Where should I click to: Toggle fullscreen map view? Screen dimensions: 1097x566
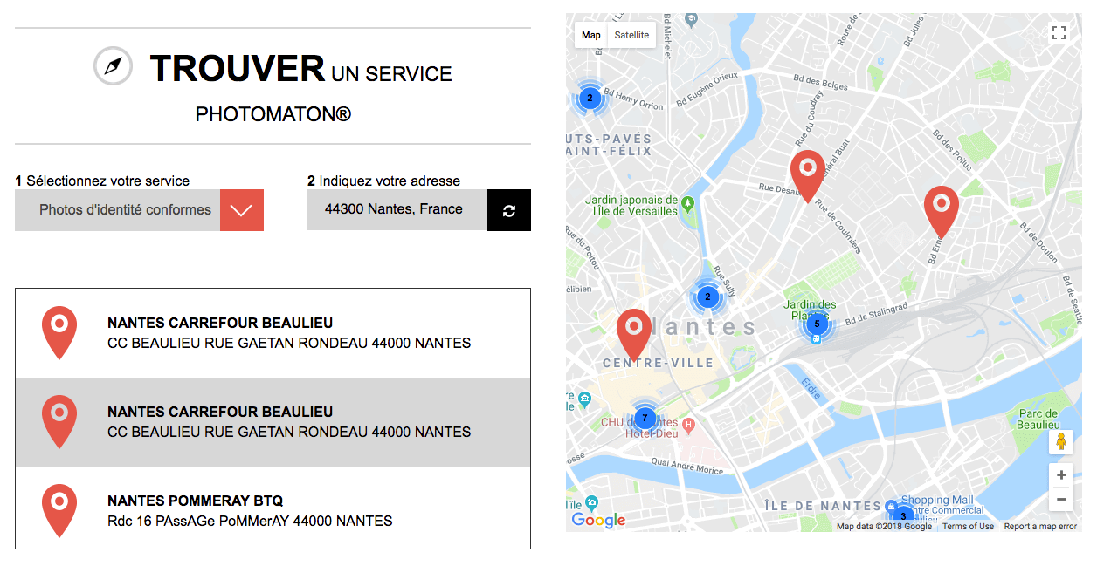(x=1059, y=33)
